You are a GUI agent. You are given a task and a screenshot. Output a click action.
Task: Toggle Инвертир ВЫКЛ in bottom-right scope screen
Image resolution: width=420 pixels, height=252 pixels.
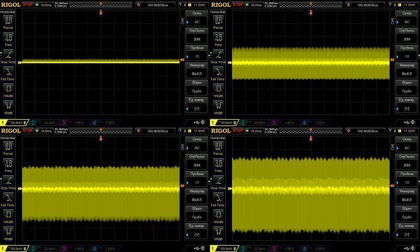coord(407,196)
